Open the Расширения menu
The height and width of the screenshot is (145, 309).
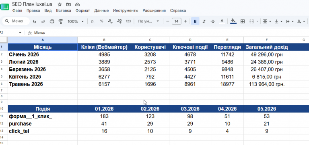pyautogui.click(x=154, y=10)
